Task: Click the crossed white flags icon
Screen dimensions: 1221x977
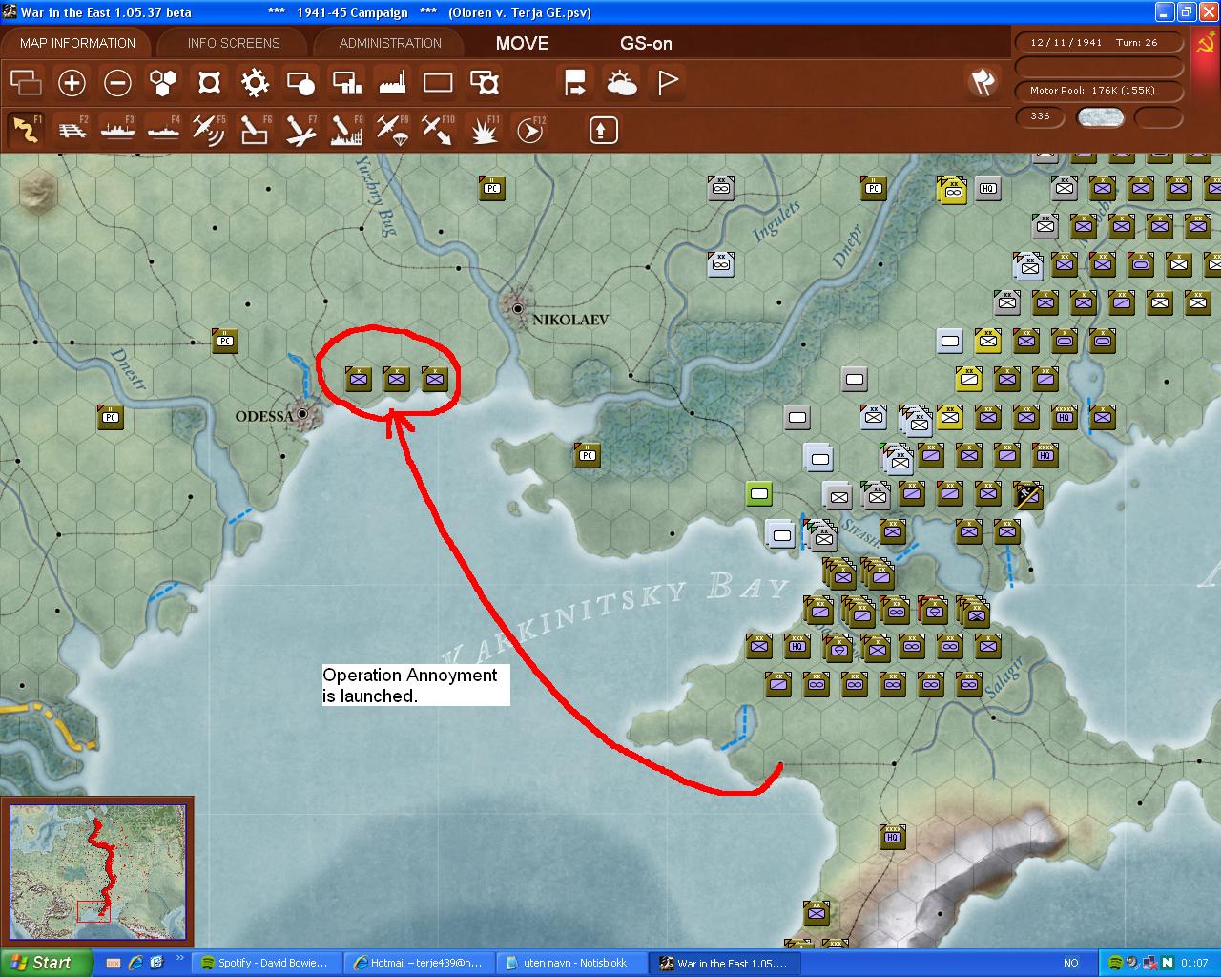Action: point(983,83)
